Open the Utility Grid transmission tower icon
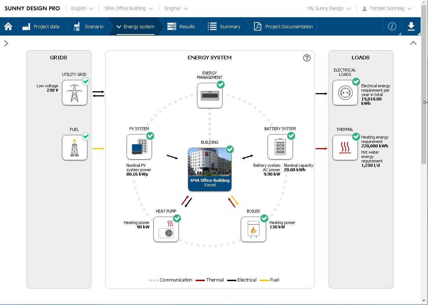428x305 pixels. click(75, 93)
